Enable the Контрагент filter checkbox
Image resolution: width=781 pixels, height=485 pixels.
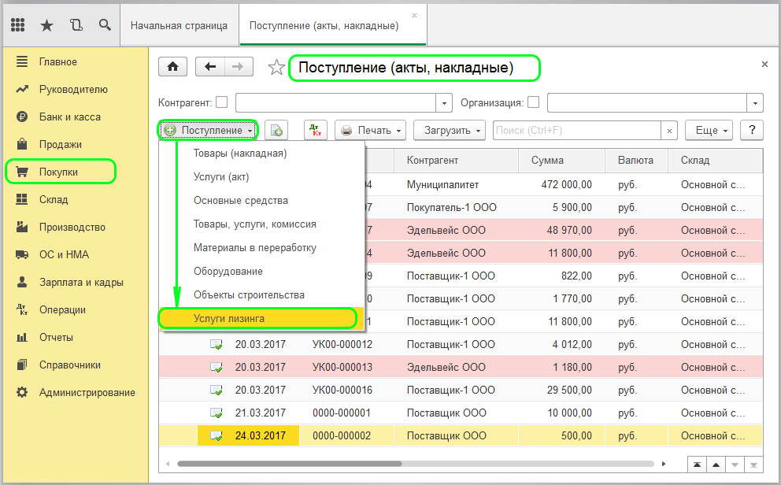221,102
